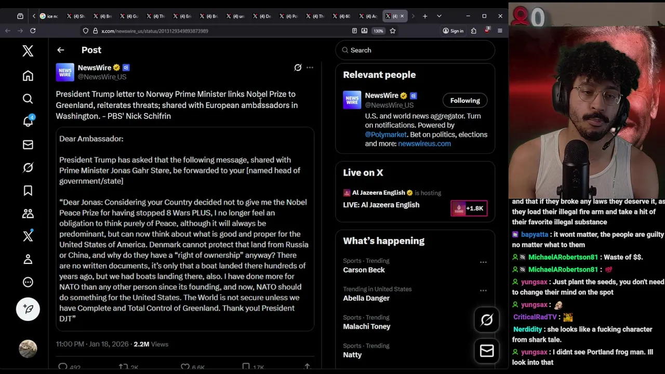Click the browser Sign in button
The height and width of the screenshot is (374, 665).
pyautogui.click(x=453, y=31)
